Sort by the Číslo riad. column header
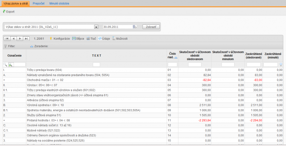The width and height of the screenshot is (286, 146). (x=172, y=55)
